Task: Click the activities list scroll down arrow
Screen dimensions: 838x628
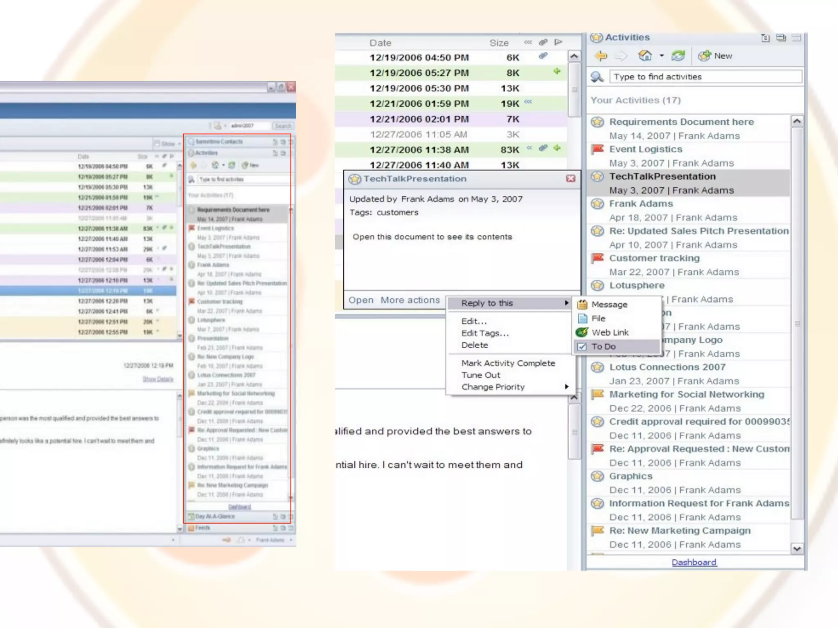Action: coord(797,549)
